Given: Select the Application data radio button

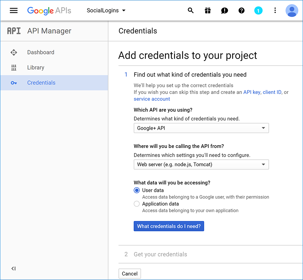Looking at the screenshot, I should coord(136,204).
